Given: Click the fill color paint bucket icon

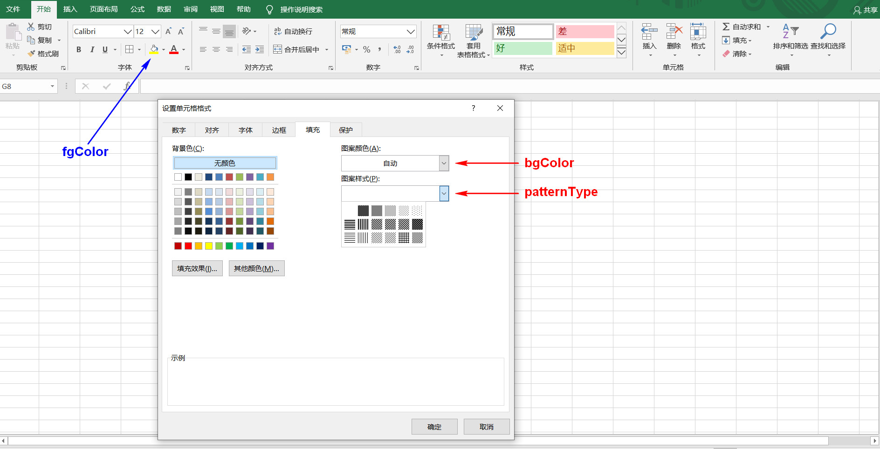Looking at the screenshot, I should (x=154, y=49).
